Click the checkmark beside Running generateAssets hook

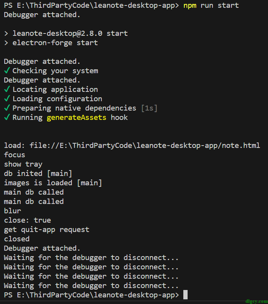point(7,117)
